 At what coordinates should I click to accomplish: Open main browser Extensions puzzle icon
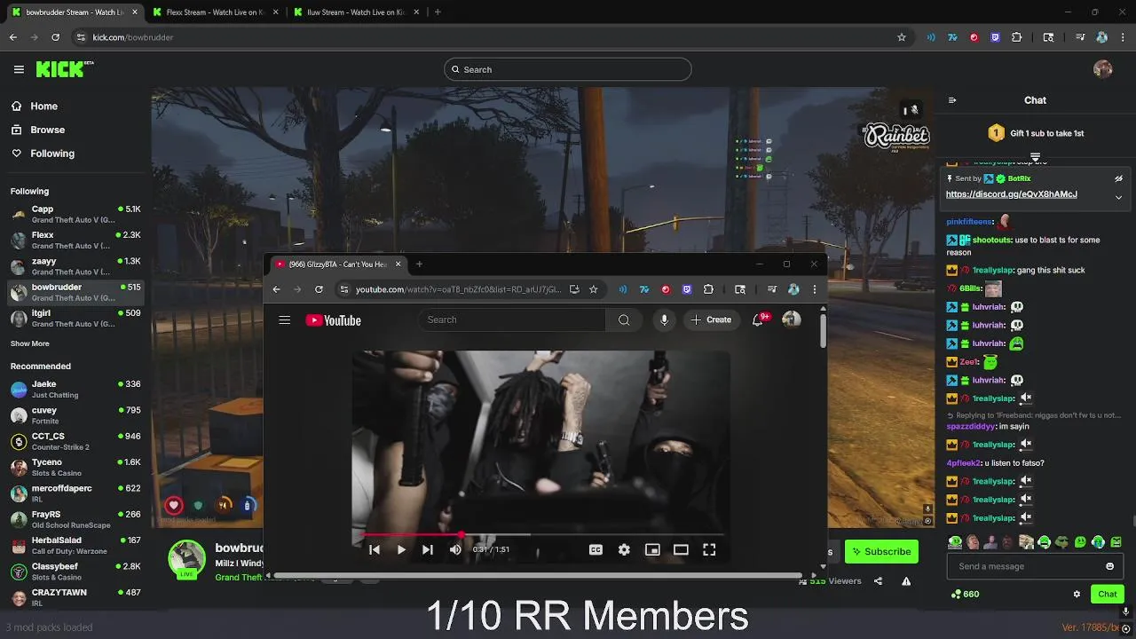[1016, 37]
